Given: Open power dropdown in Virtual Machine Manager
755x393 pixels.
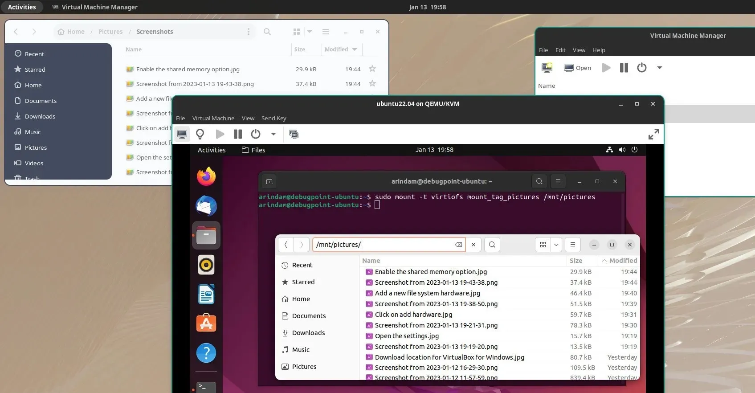Looking at the screenshot, I should [660, 68].
